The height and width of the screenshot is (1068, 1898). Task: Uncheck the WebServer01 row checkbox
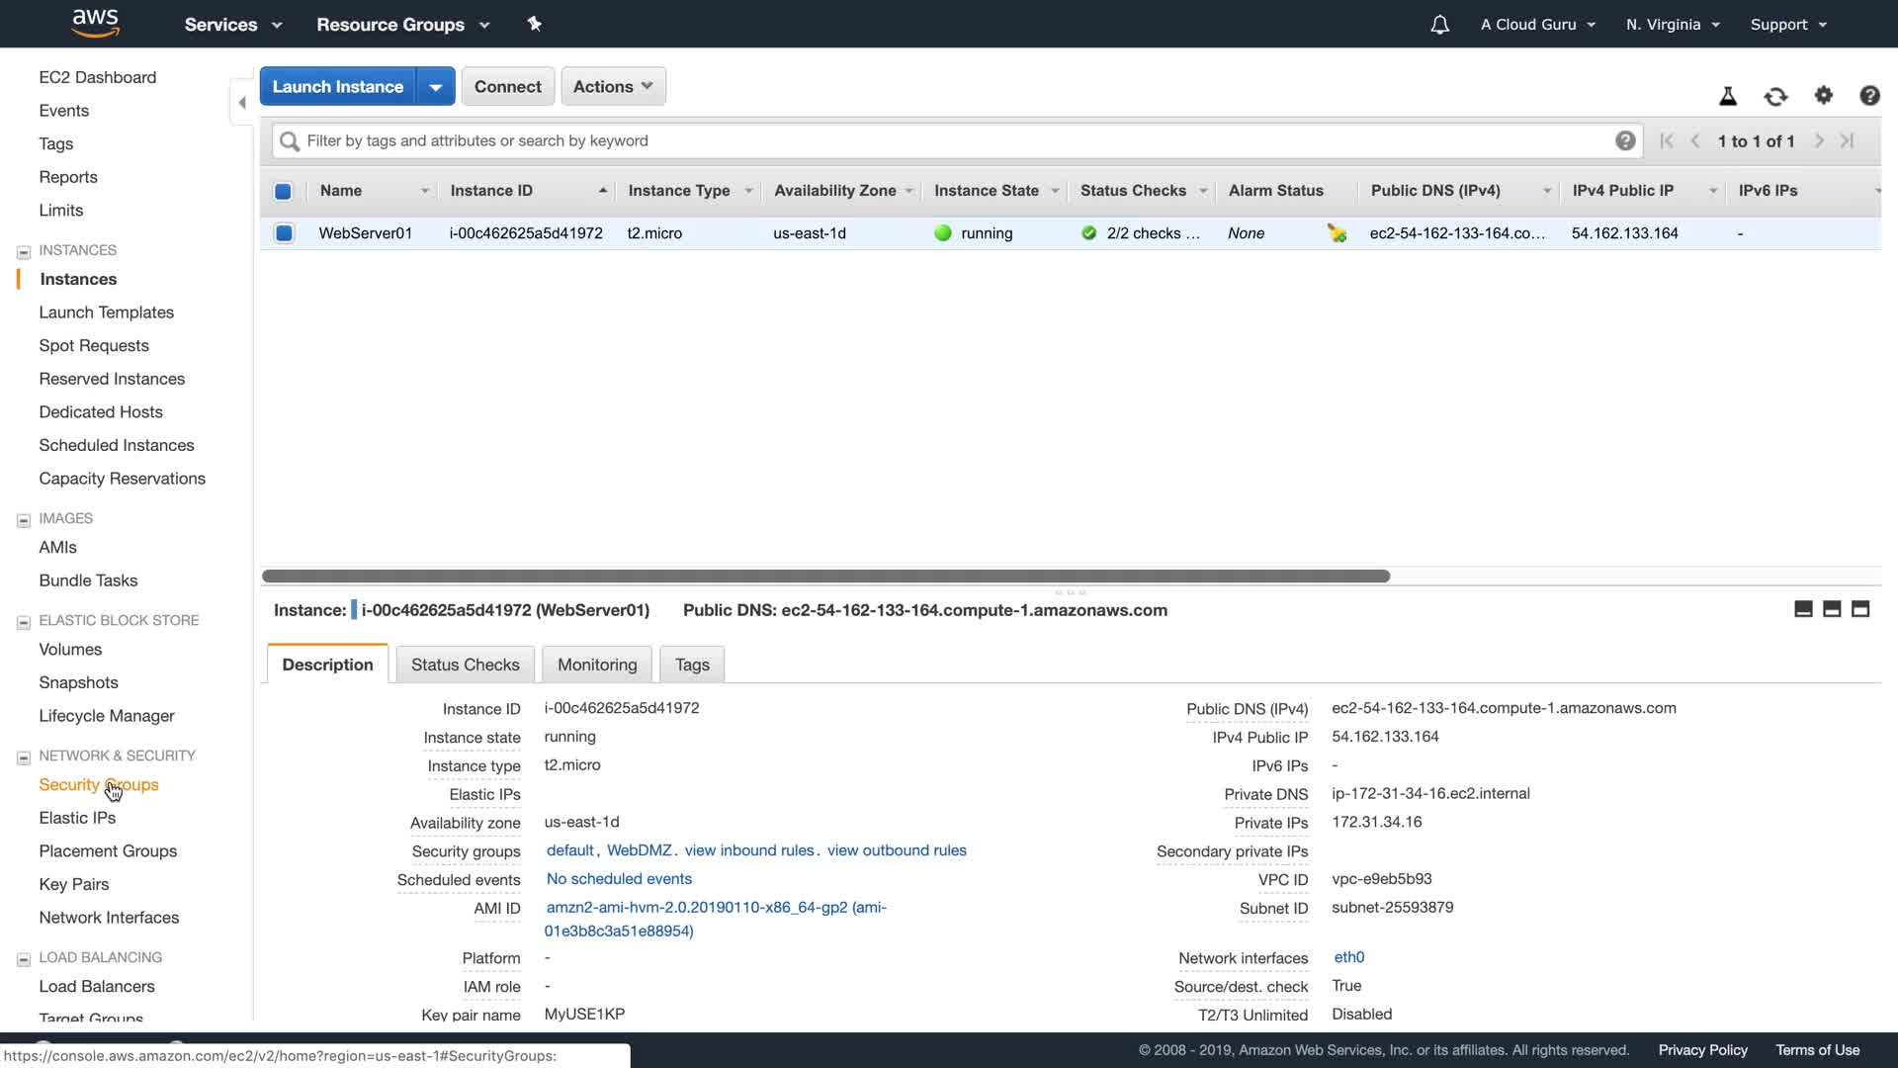pos(284,233)
